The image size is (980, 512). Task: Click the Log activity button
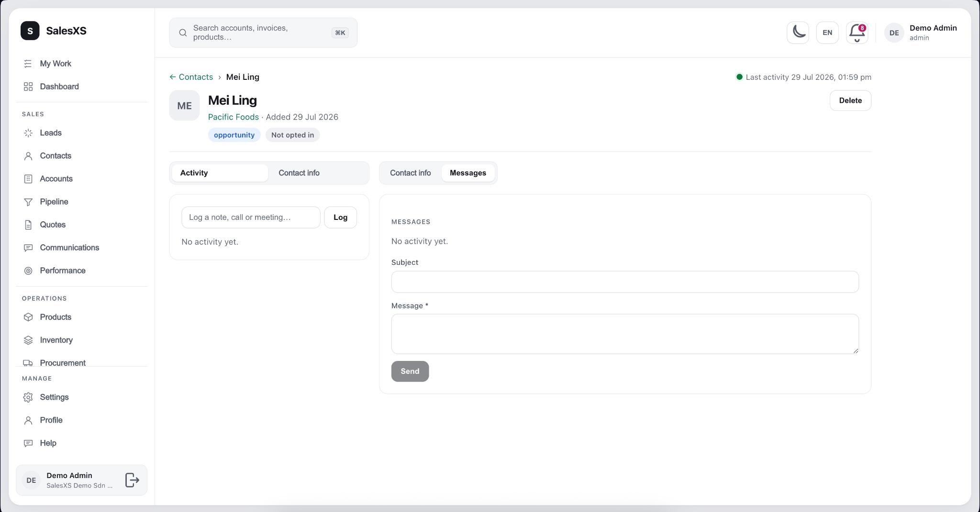pos(340,218)
